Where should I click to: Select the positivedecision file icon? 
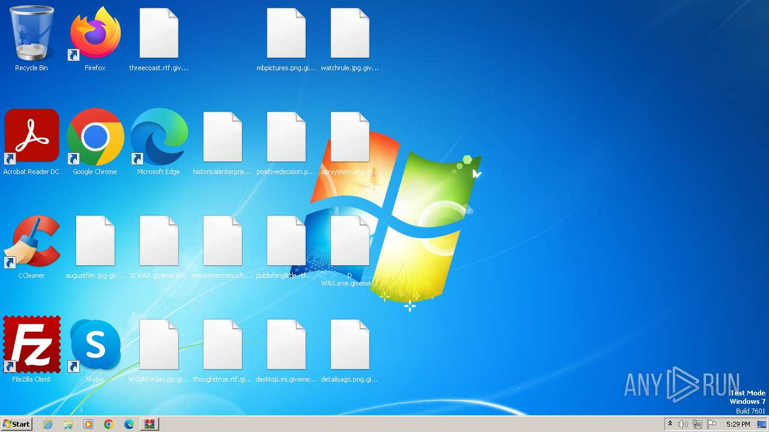coord(286,137)
